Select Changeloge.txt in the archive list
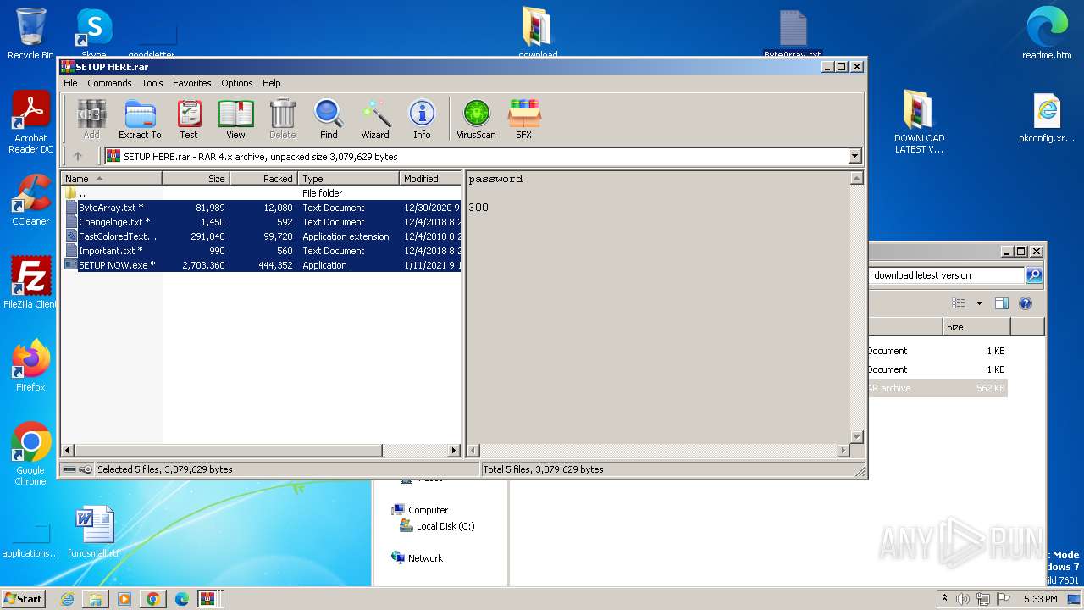The image size is (1084, 610). pyautogui.click(x=262, y=222)
